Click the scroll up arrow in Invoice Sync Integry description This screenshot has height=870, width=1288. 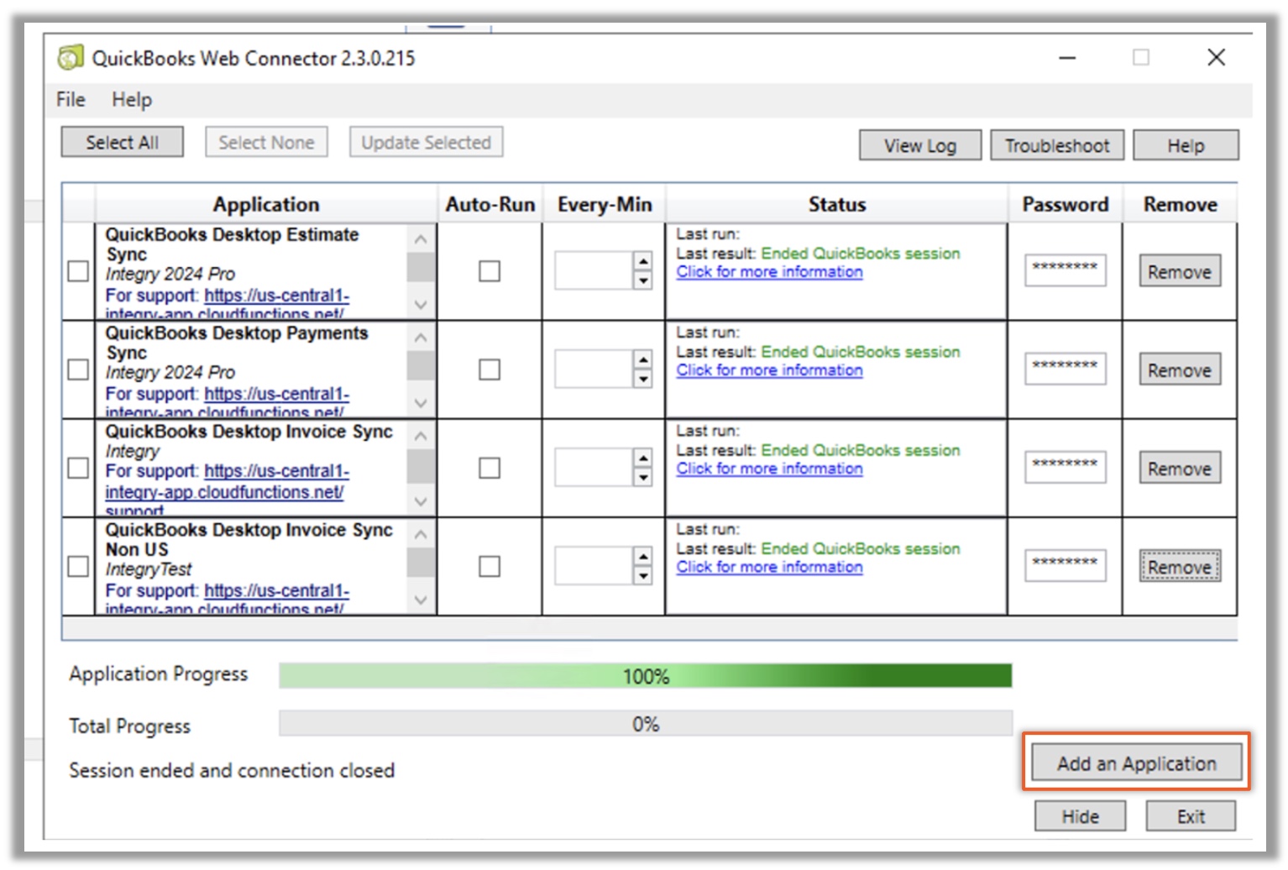click(421, 436)
